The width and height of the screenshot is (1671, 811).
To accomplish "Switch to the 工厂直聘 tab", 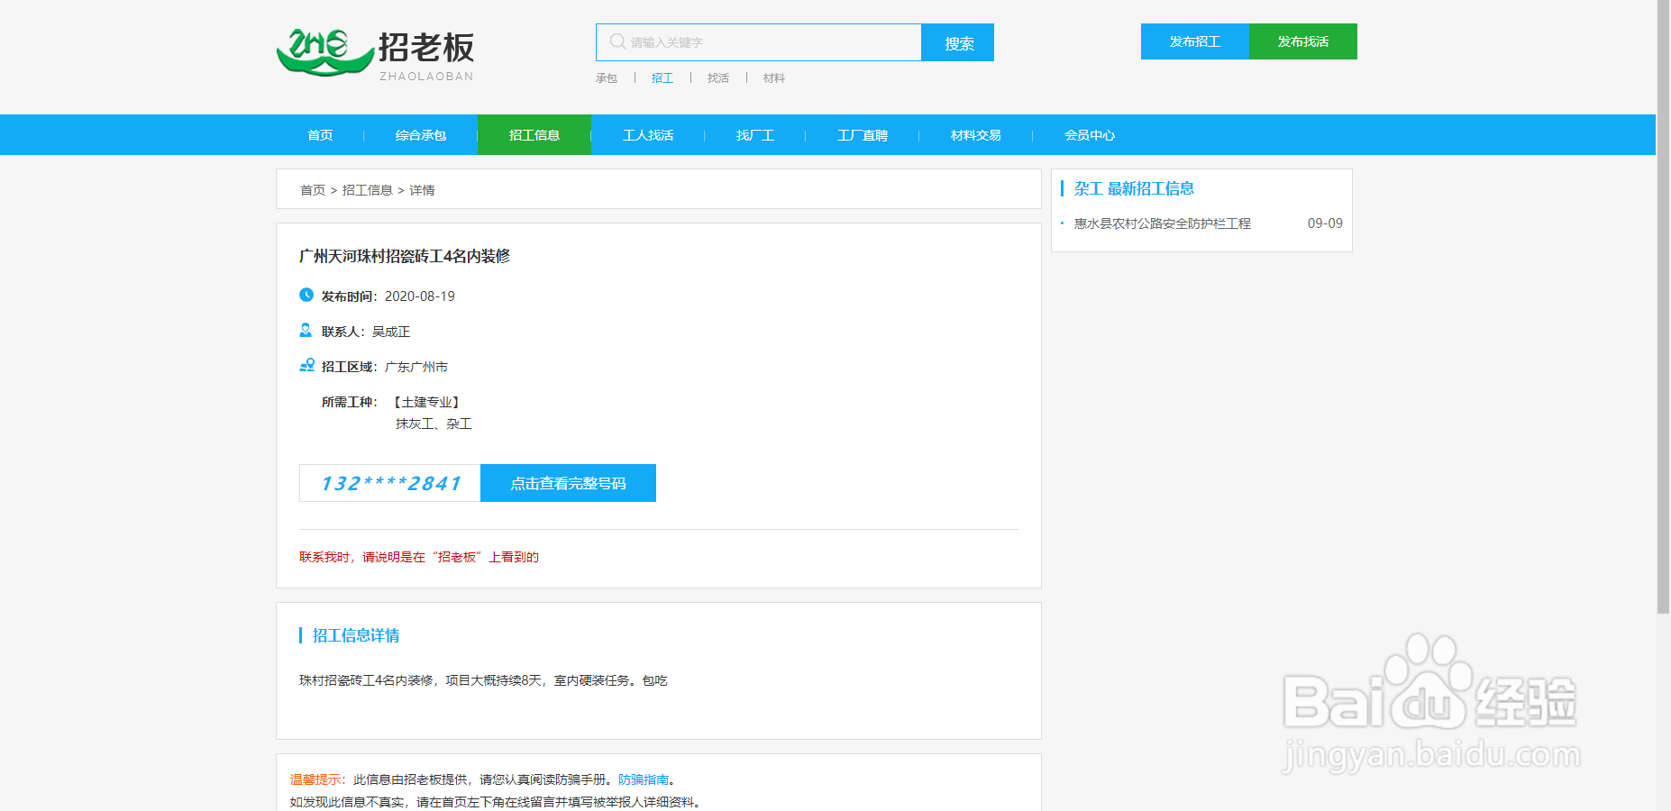I will [x=862, y=134].
